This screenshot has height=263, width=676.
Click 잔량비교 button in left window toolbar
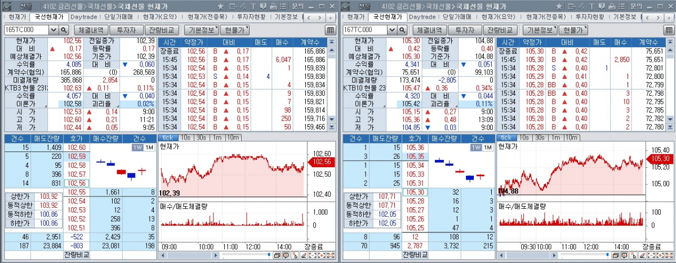[161, 30]
